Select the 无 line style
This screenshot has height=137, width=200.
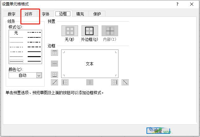tap(16, 33)
